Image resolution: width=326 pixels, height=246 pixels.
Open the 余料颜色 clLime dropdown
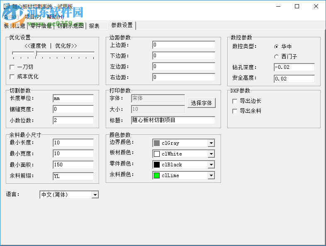[211, 175]
